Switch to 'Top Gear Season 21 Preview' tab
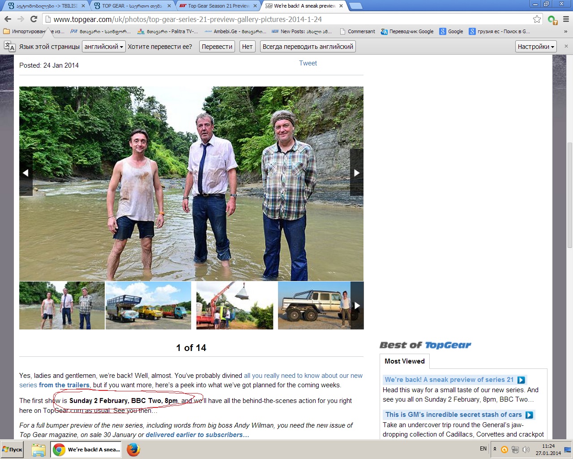Screen dimensions: 573x459 tap(218, 6)
